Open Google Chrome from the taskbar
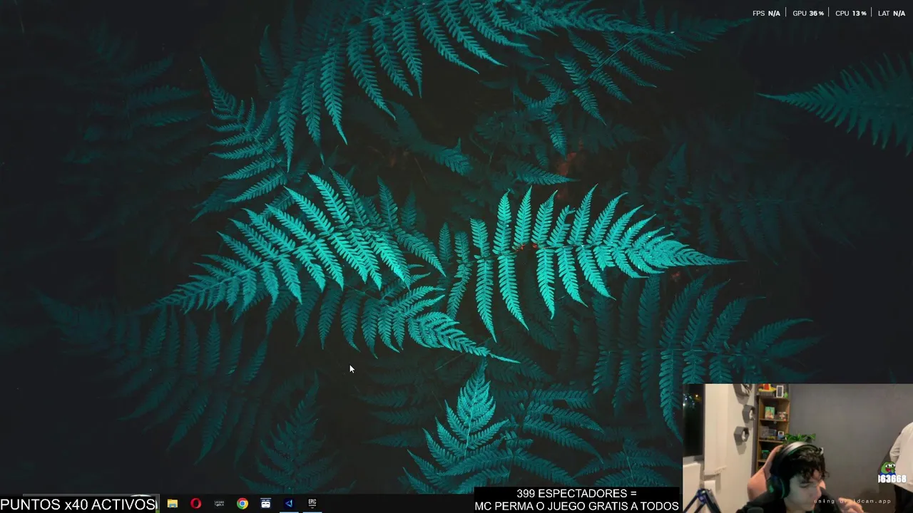The height and width of the screenshot is (513, 913). click(x=243, y=504)
